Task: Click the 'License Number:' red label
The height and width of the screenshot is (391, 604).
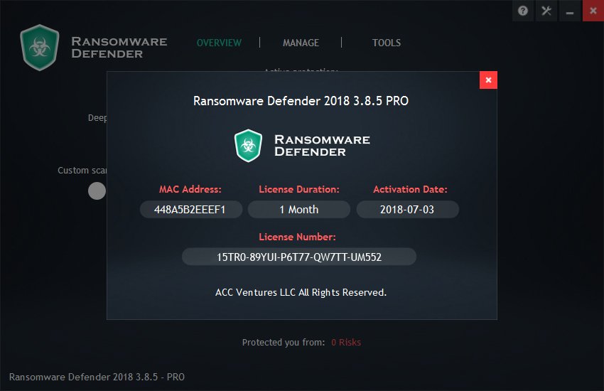Action: tap(297, 237)
